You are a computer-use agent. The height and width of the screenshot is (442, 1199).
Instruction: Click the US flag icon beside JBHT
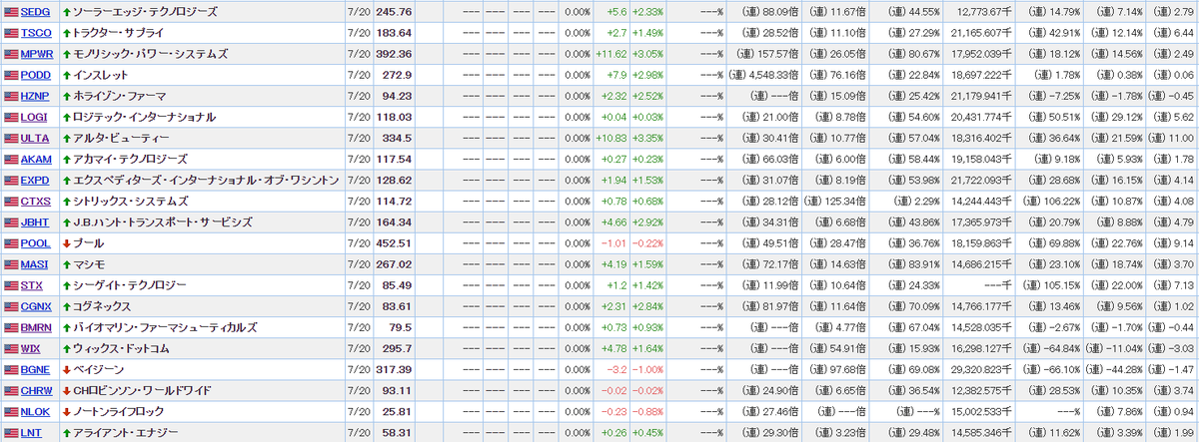coord(11,221)
